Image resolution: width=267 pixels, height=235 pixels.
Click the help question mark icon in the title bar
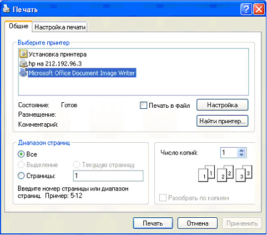point(246,9)
